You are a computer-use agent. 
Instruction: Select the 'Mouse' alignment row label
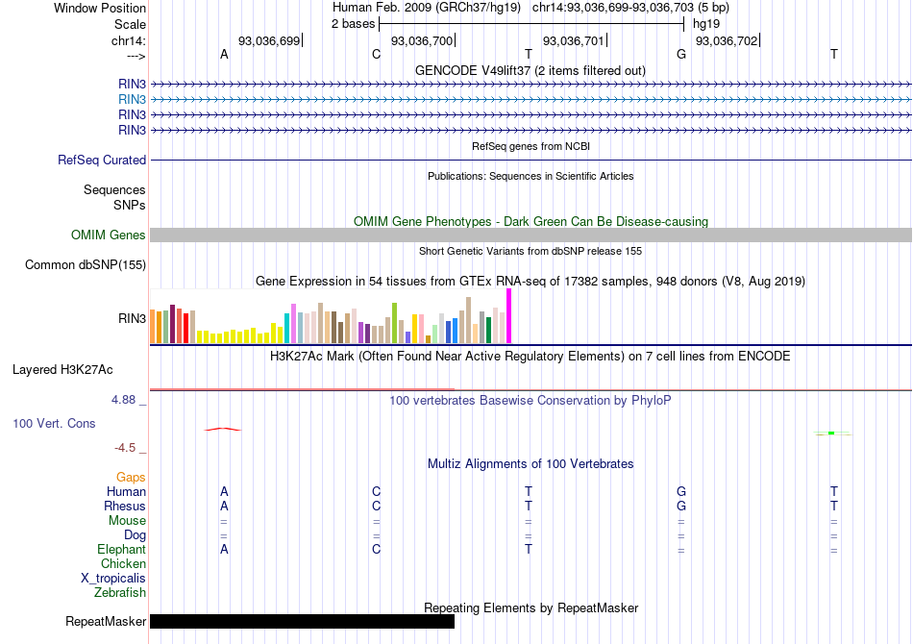pyautogui.click(x=127, y=521)
